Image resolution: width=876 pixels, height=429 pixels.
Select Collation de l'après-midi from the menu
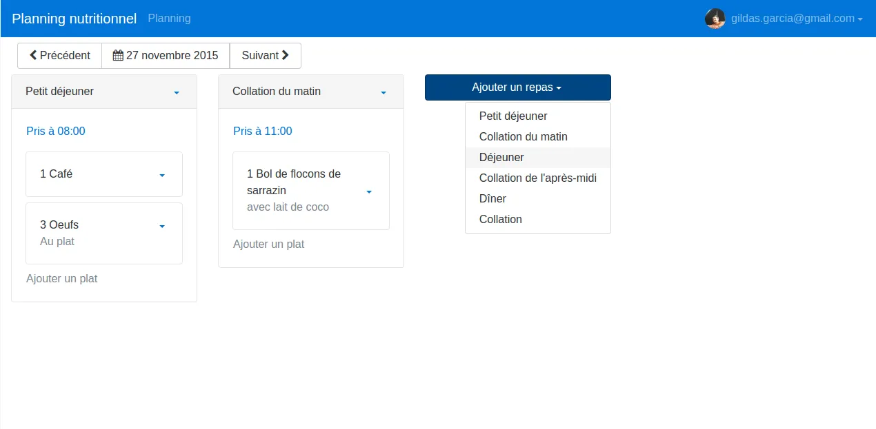[x=538, y=178]
